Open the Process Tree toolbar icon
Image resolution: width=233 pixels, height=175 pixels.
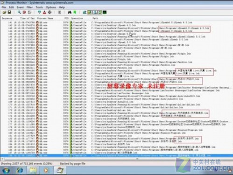tap(59, 12)
